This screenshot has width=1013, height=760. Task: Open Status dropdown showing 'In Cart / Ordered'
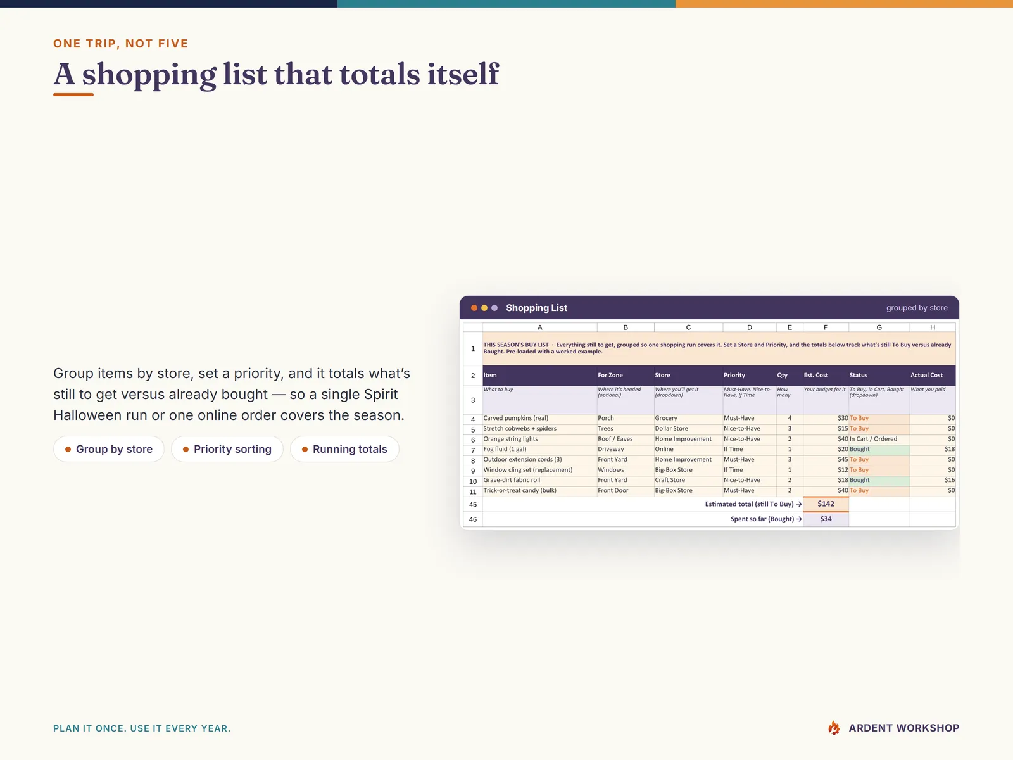tap(879, 439)
